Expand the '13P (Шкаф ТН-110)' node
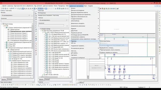Image resolution: width=161 pixels, height=90 pixels. pyautogui.click(x=8, y=59)
